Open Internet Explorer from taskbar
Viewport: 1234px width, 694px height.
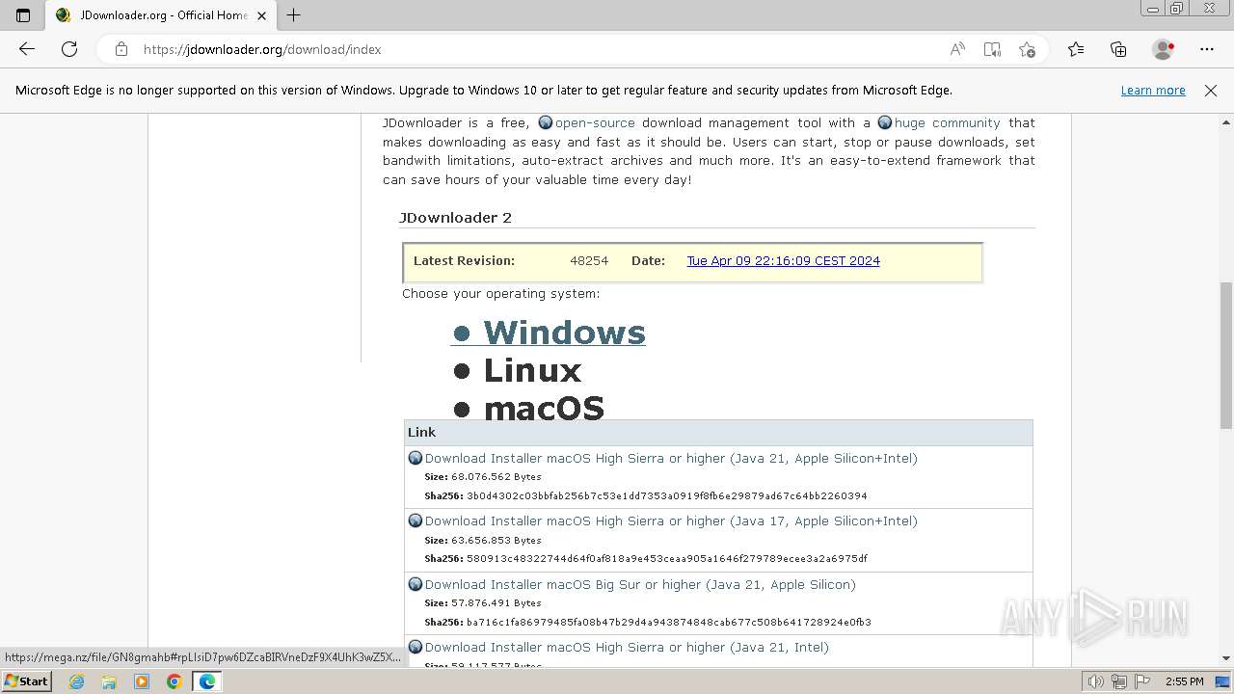point(76,681)
